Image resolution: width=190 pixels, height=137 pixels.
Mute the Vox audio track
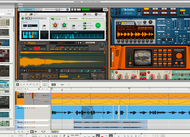click(25, 108)
